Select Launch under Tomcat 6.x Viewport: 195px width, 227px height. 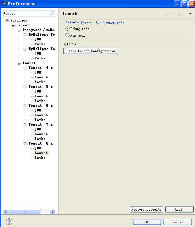point(41,115)
